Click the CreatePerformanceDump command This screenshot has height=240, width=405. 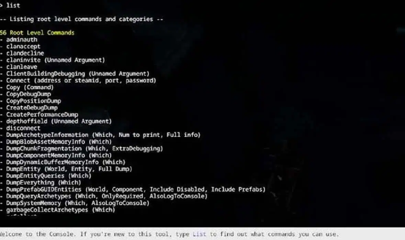pyautogui.click(x=42, y=115)
